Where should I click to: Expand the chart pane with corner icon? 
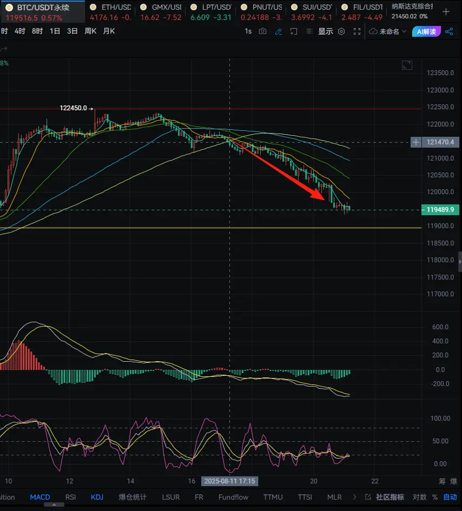click(x=407, y=65)
